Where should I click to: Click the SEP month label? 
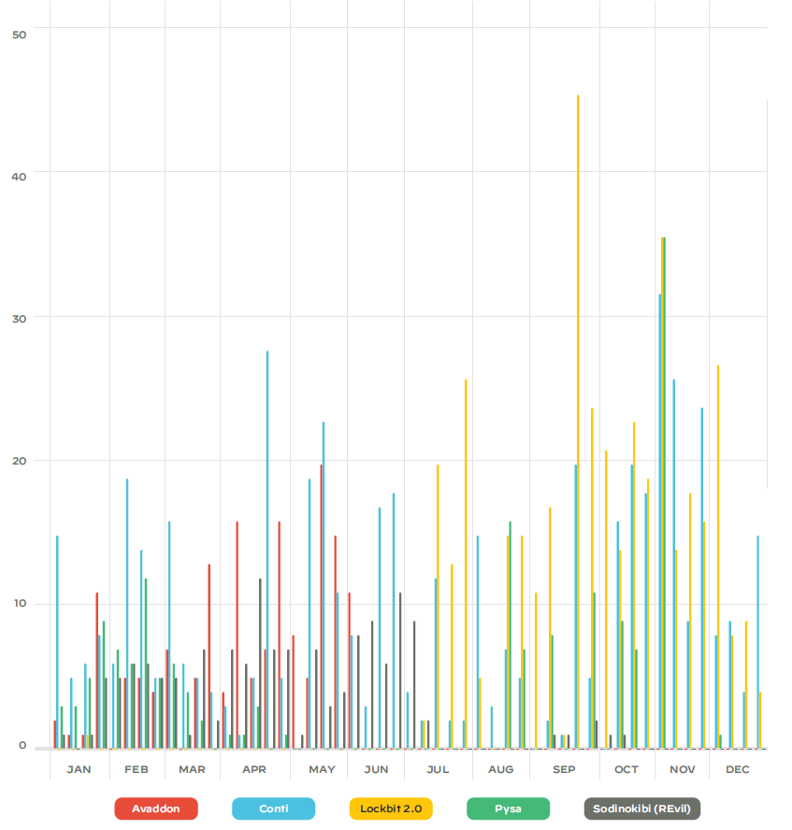click(564, 769)
